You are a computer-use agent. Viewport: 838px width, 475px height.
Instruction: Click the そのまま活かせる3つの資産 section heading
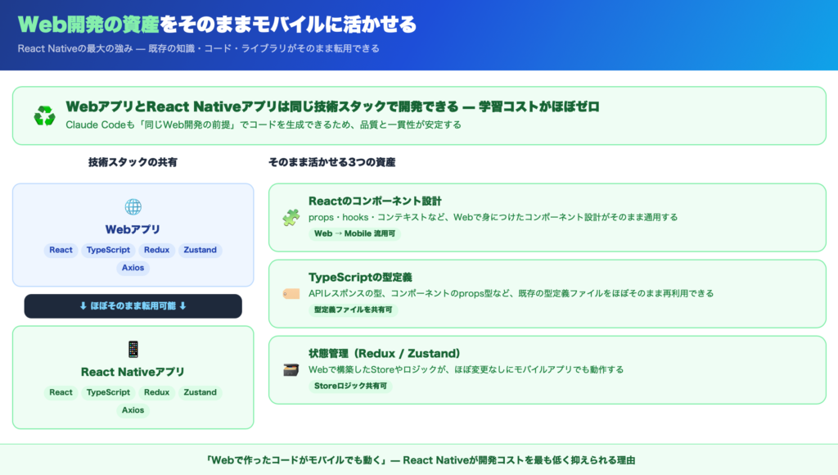pyautogui.click(x=332, y=163)
